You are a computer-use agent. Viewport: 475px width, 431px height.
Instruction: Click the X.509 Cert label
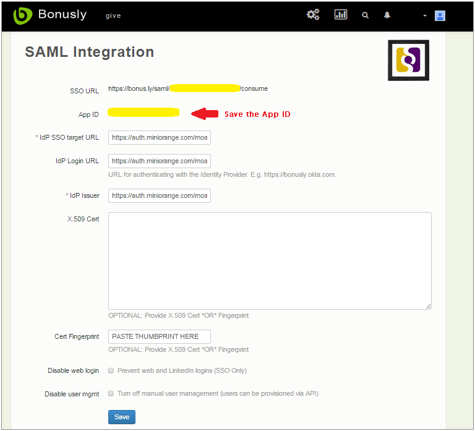(x=83, y=219)
